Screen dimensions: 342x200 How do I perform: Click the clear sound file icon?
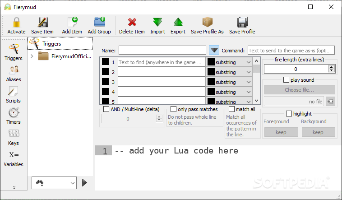tap(330, 101)
